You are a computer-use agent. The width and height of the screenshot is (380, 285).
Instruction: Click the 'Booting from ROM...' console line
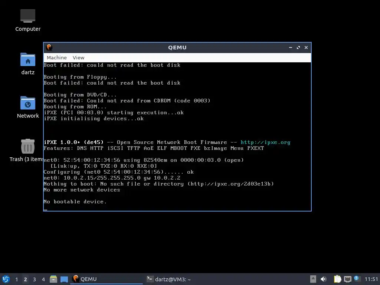pos(75,107)
